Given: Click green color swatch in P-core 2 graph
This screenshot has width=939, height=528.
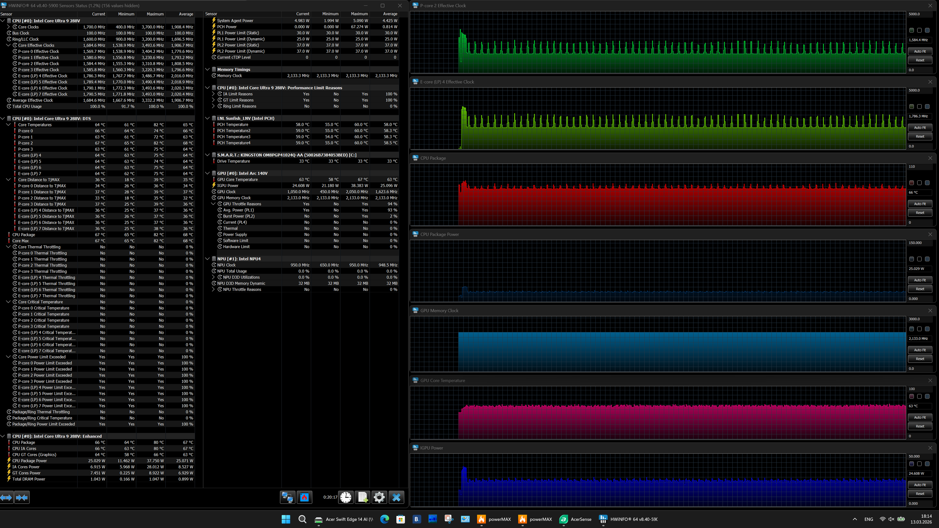Looking at the screenshot, I should pos(911,30).
